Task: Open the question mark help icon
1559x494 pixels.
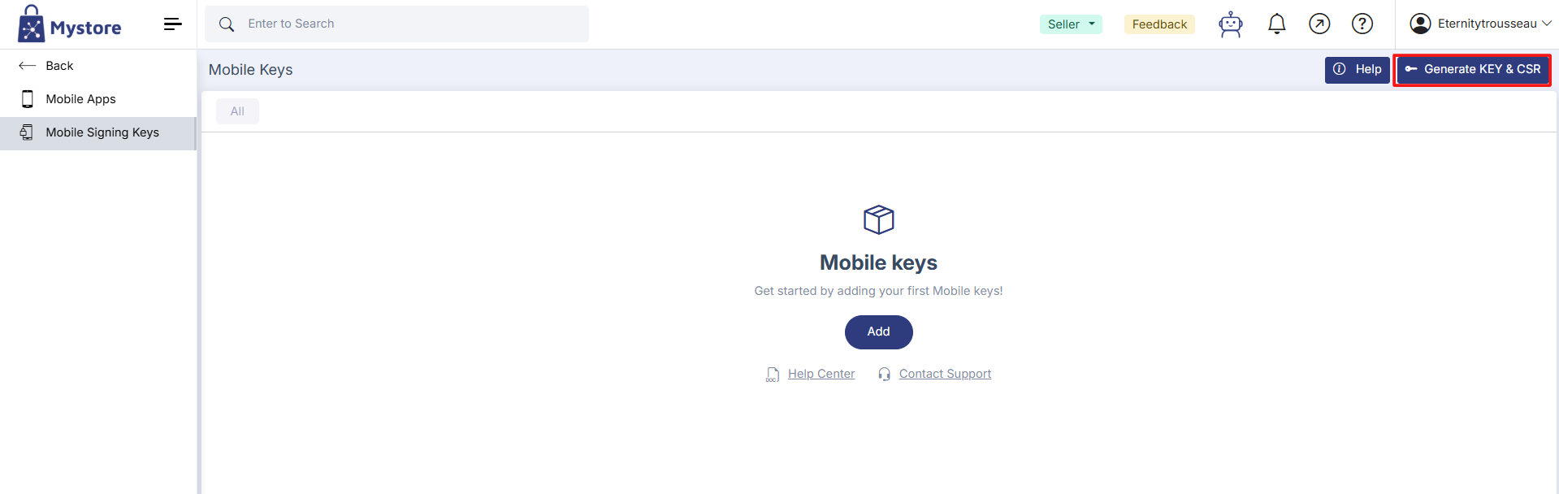Action: coord(1362,24)
